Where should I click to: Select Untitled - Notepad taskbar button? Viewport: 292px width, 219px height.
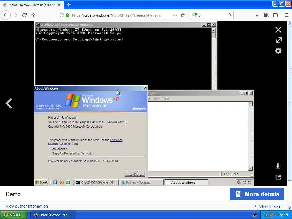(141, 182)
